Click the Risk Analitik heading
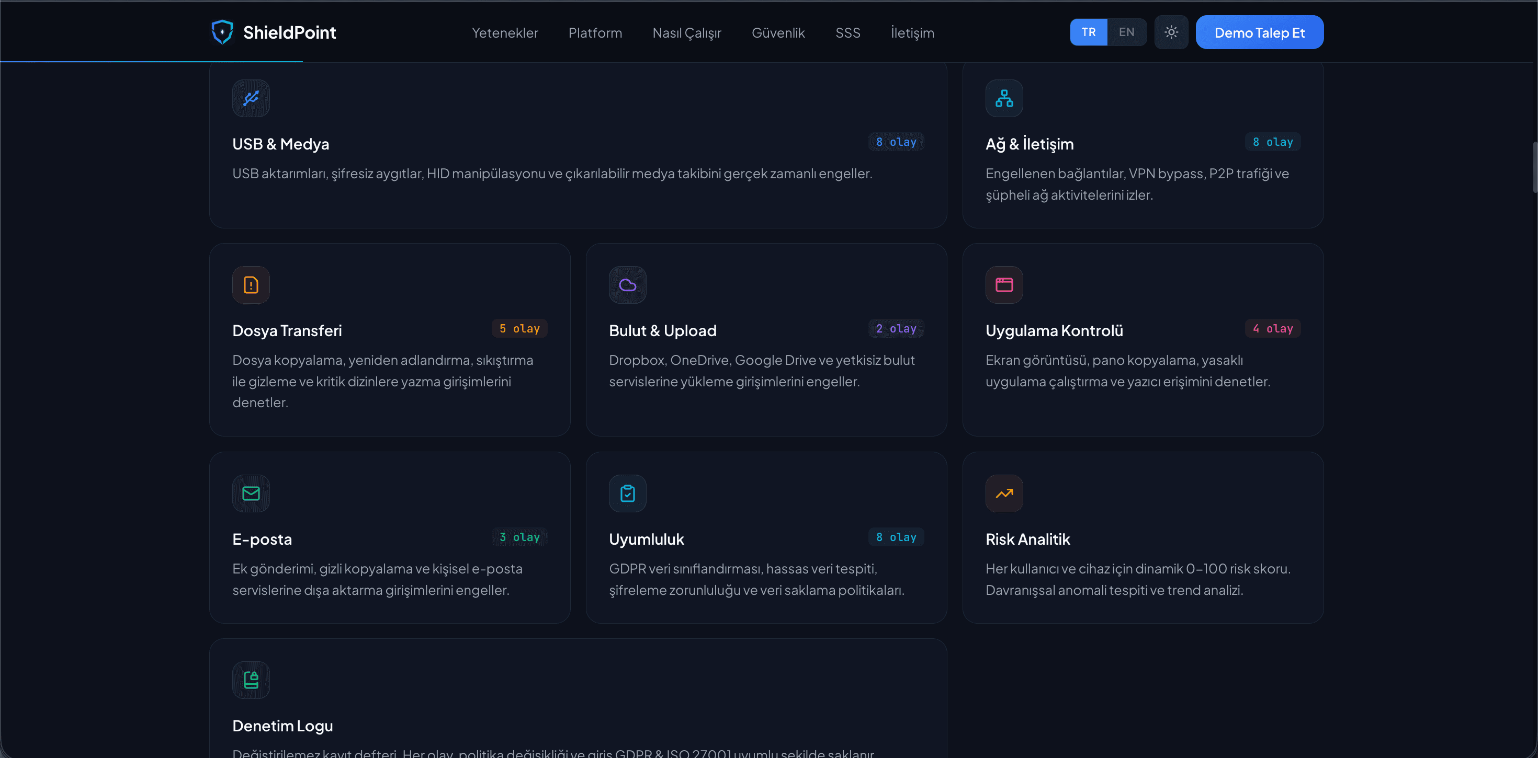 1027,539
